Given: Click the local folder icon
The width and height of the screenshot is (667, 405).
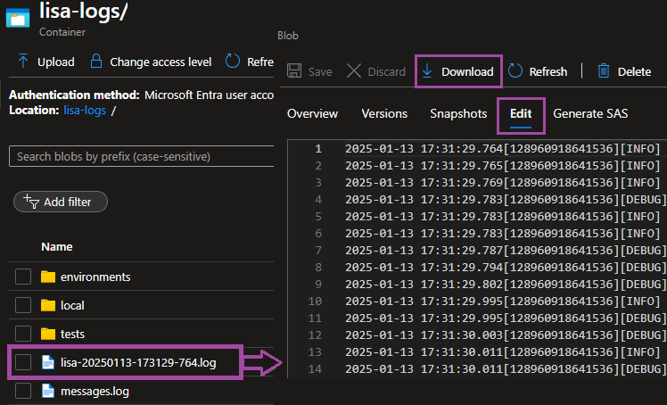Looking at the screenshot, I should 48,305.
